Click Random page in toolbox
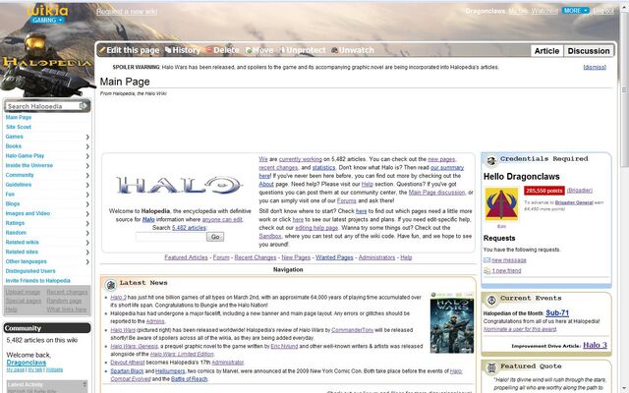The width and height of the screenshot is (629, 393). click(x=64, y=301)
